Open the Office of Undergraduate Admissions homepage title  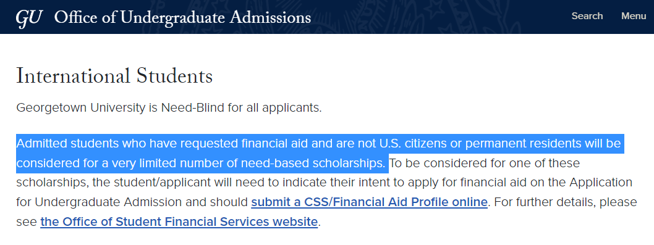[182, 17]
